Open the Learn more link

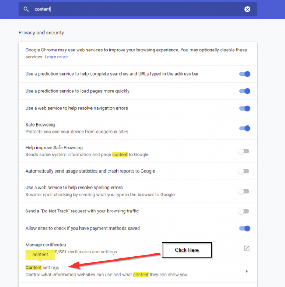(x=56, y=56)
